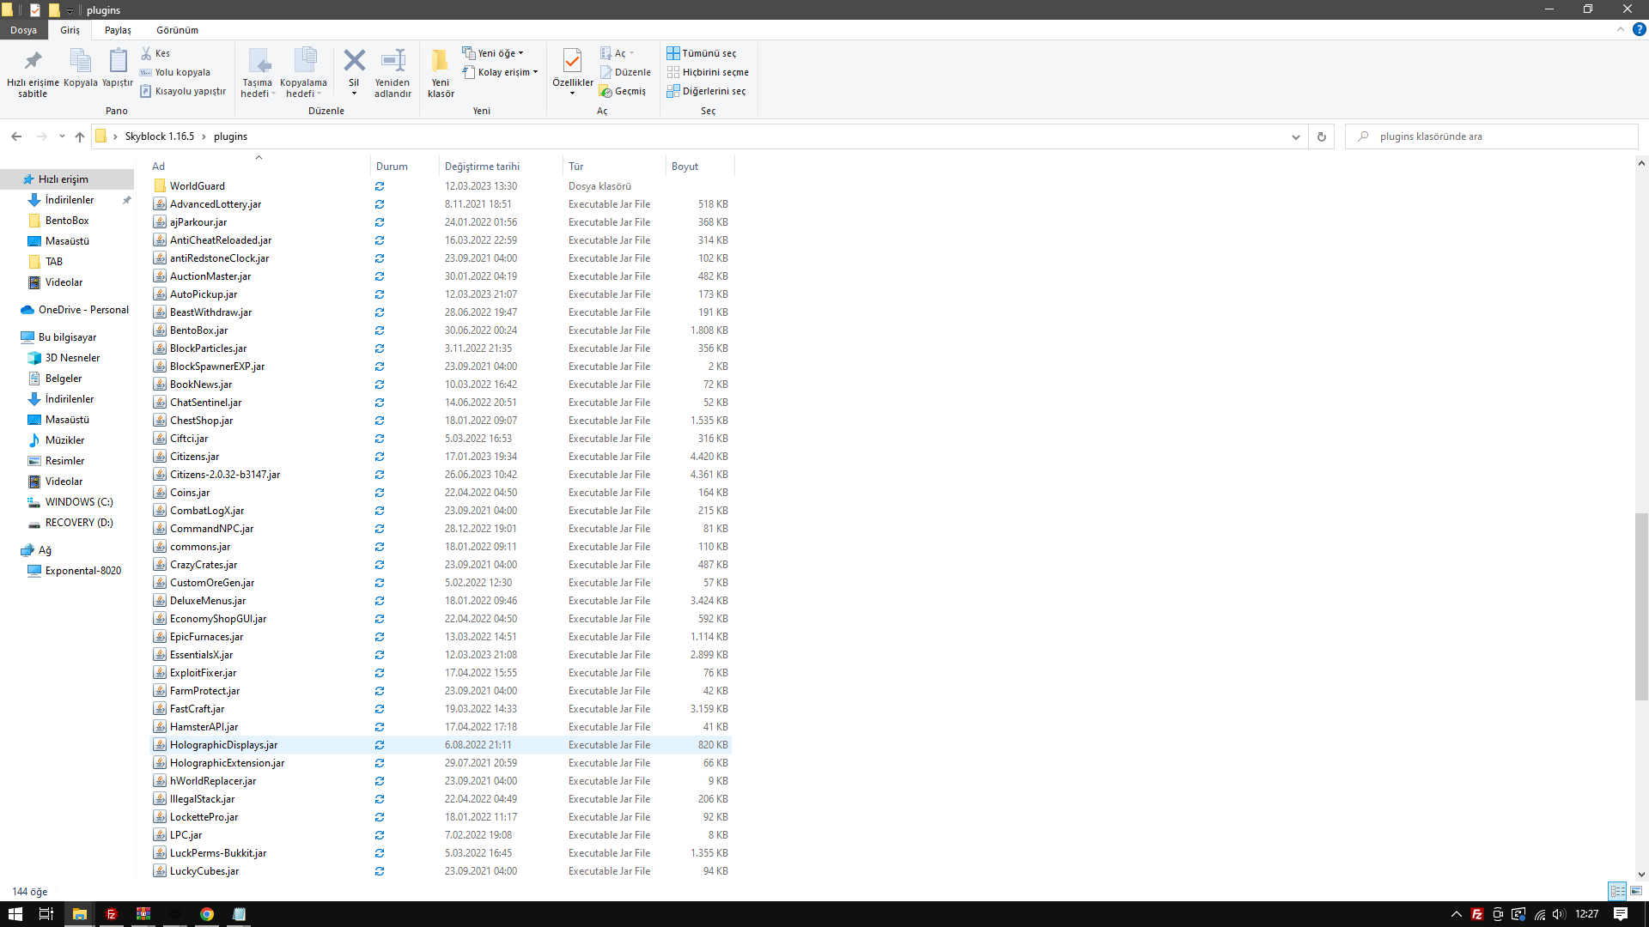The width and height of the screenshot is (1649, 927).
Task: Paste shortcut with Kısayolu yapıştır
Action: (x=183, y=91)
